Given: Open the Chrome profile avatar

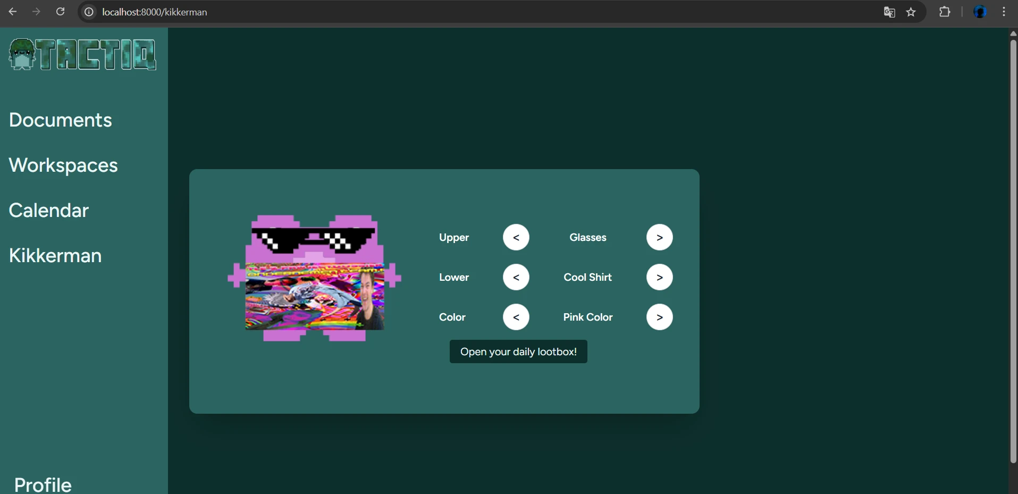Looking at the screenshot, I should (x=981, y=12).
